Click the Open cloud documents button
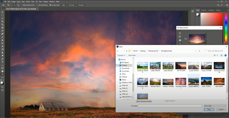The height and width of the screenshot is (118, 229). 144,101
